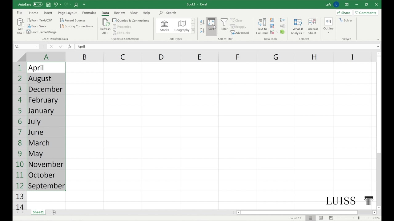The width and height of the screenshot is (394, 221).
Task: Click the Advanced filter button
Action: coord(239,33)
